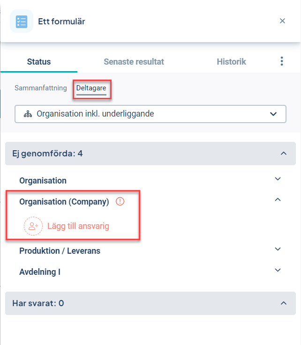Screen dimensions: 301x345
Task: Switch to the Historik tab
Action: pos(231,62)
